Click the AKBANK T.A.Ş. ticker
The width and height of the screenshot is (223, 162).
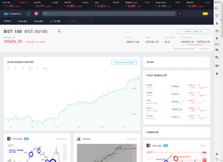[137, 4]
